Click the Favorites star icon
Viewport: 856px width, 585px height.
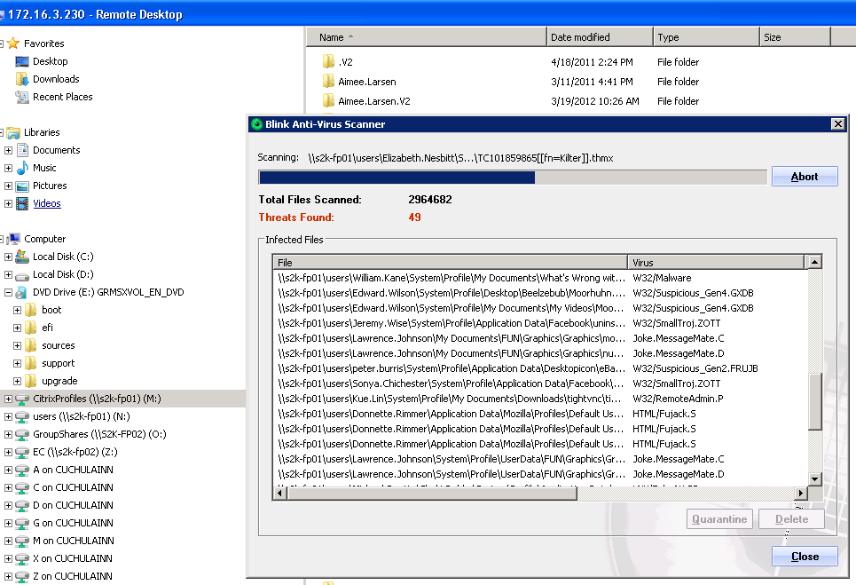(13, 43)
